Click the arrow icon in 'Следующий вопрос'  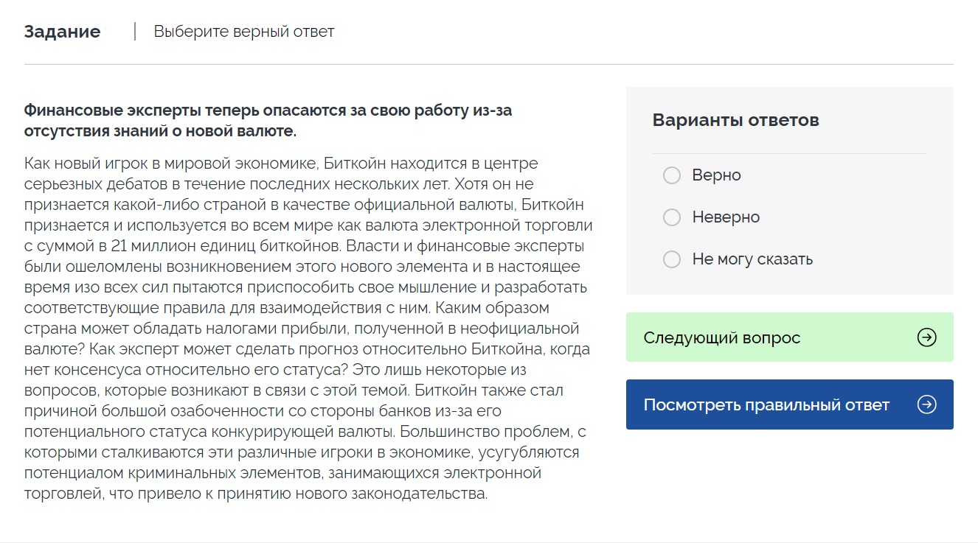point(926,337)
